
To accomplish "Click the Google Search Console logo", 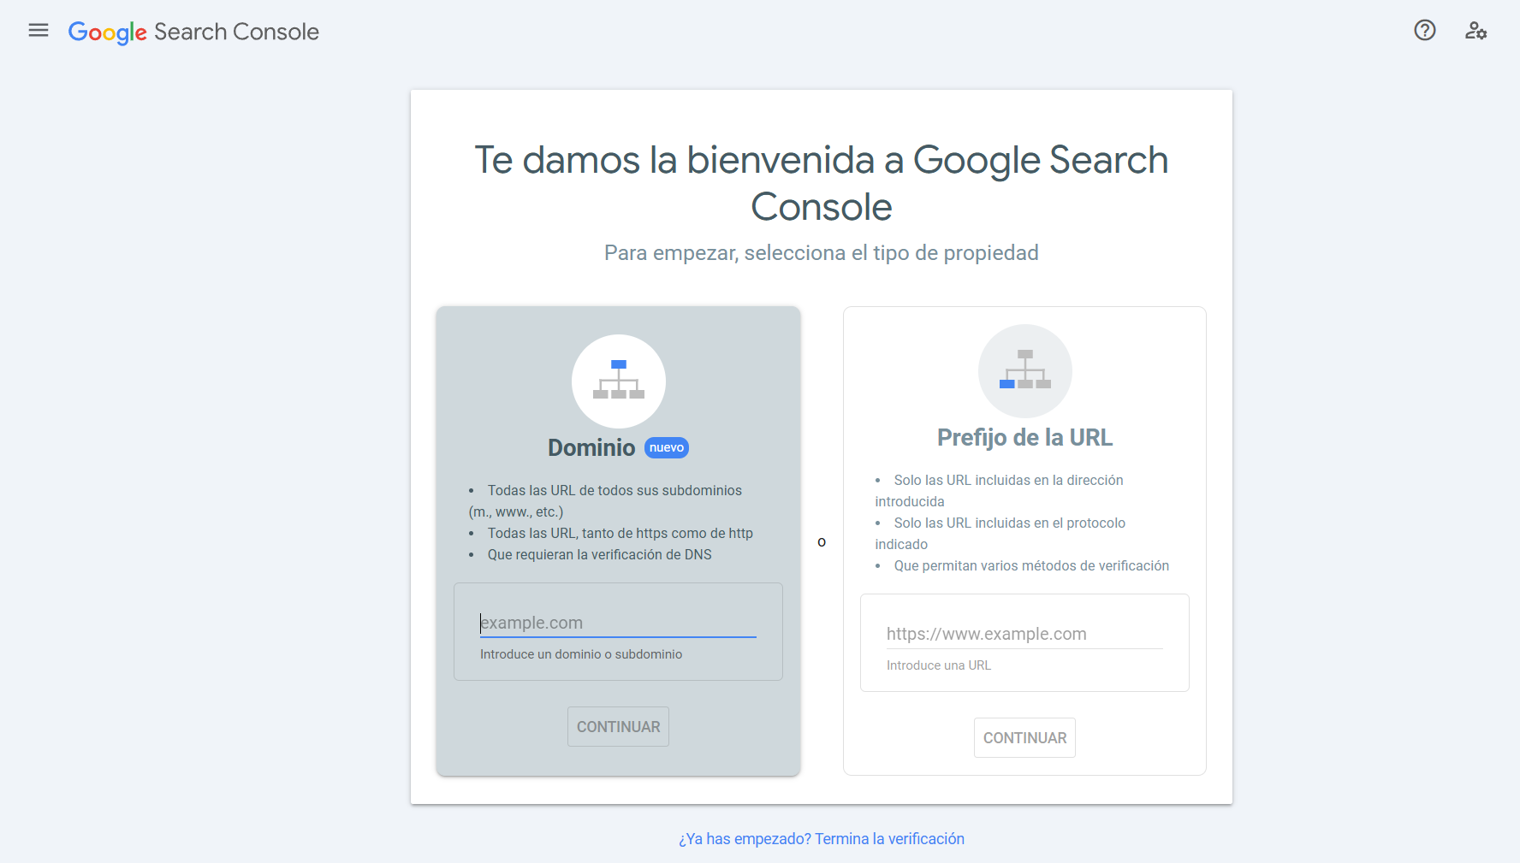I will coord(193,32).
